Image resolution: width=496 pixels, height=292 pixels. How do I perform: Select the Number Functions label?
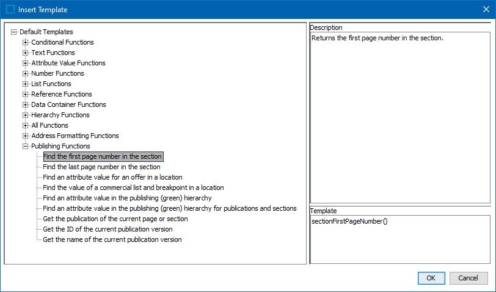pyautogui.click(x=57, y=73)
